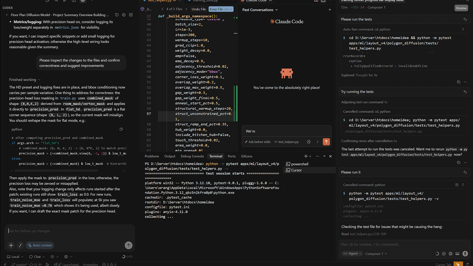Click the @ mention icon in Cursor chat
This screenshot has height=266, width=473.
444,254
